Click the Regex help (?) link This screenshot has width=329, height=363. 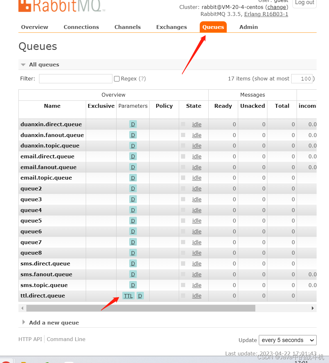pyautogui.click(x=142, y=79)
